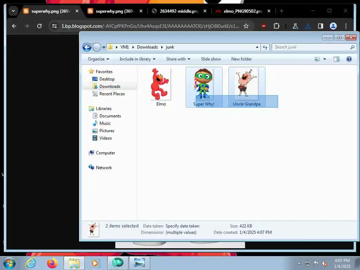This screenshot has height=270, width=360.
Task: Open the recent locations dropdown arrow
Action: [x=104, y=47]
